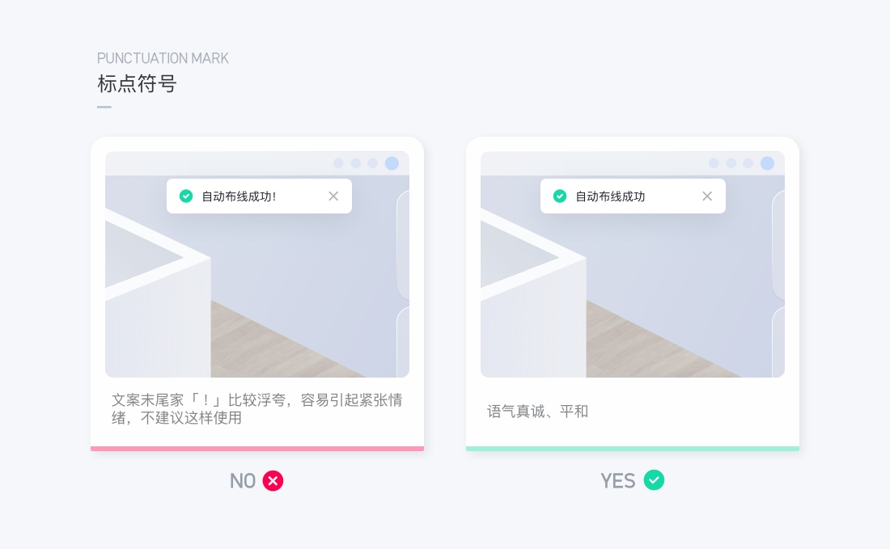
Task: Select the "标点符号" heading
Action: pos(137,84)
